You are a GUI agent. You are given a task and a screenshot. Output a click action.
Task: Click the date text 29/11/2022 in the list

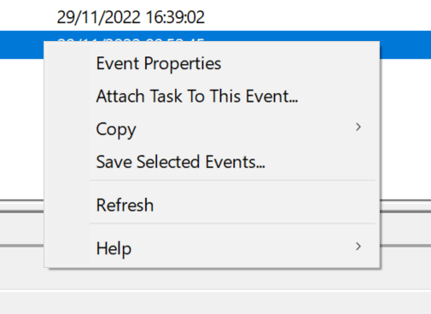[x=98, y=17]
